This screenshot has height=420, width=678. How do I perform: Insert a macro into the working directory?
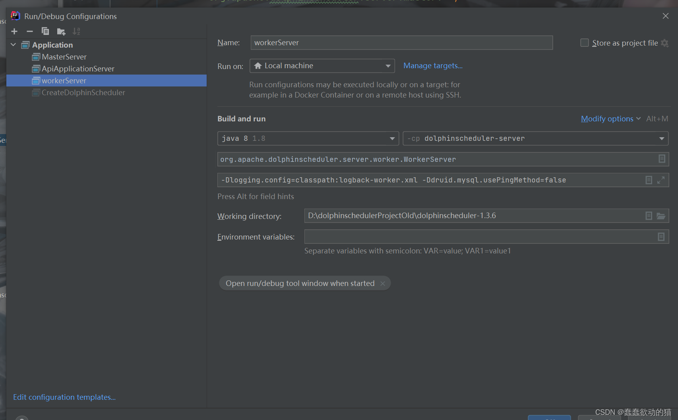649,216
